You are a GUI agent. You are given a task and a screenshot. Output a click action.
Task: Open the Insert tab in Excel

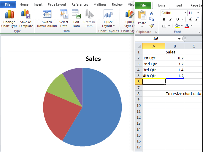click(x=178, y=5)
